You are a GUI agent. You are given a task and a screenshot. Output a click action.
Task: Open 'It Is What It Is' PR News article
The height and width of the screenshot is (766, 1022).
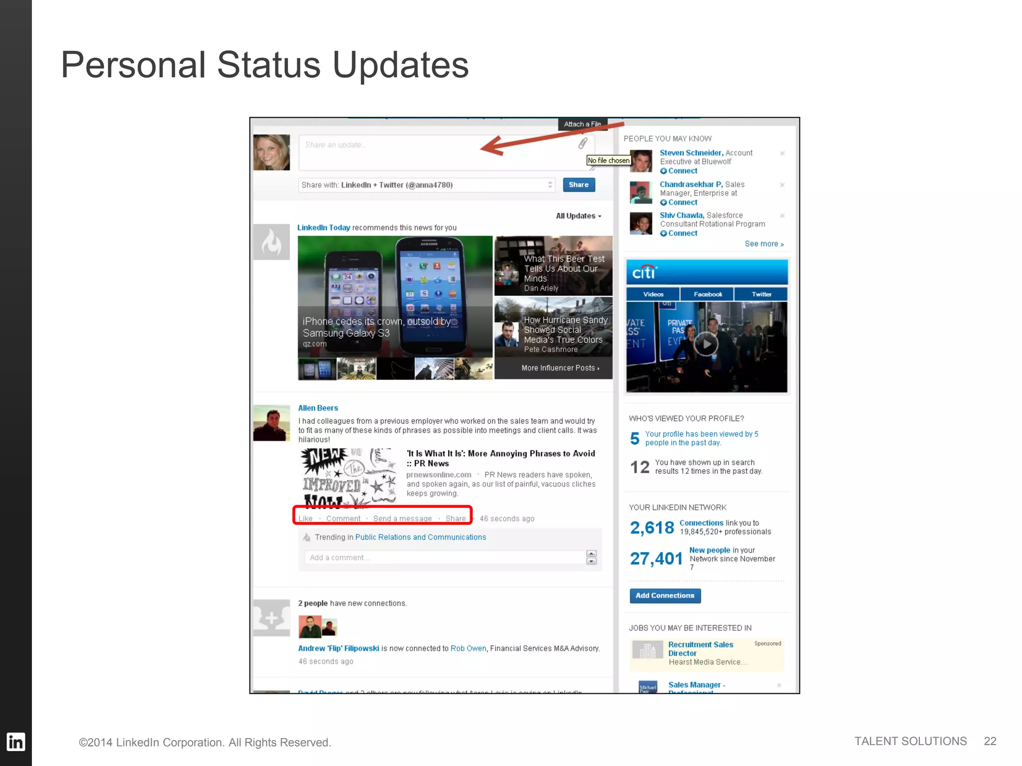coord(501,458)
